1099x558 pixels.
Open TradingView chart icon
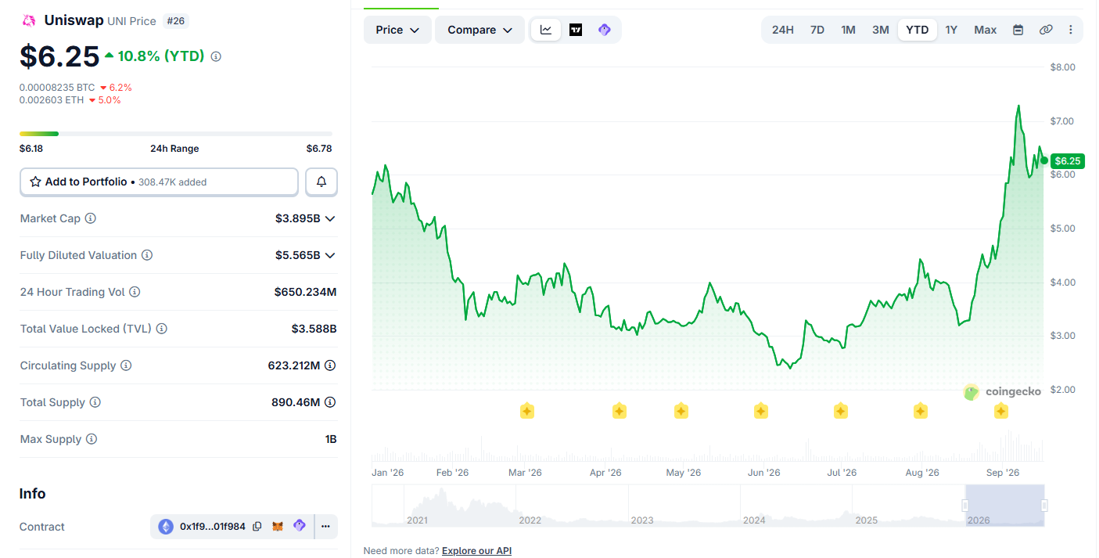576,30
